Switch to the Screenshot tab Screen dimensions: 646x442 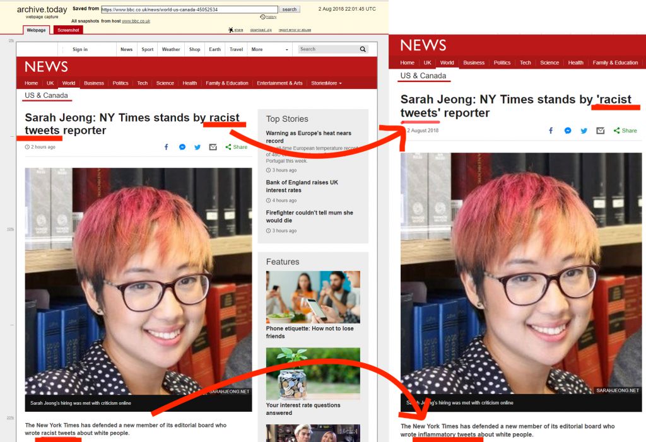pos(68,30)
